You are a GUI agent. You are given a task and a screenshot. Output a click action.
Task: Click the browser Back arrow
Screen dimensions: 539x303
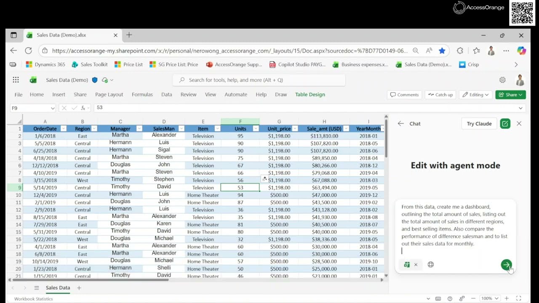[x=13, y=50]
